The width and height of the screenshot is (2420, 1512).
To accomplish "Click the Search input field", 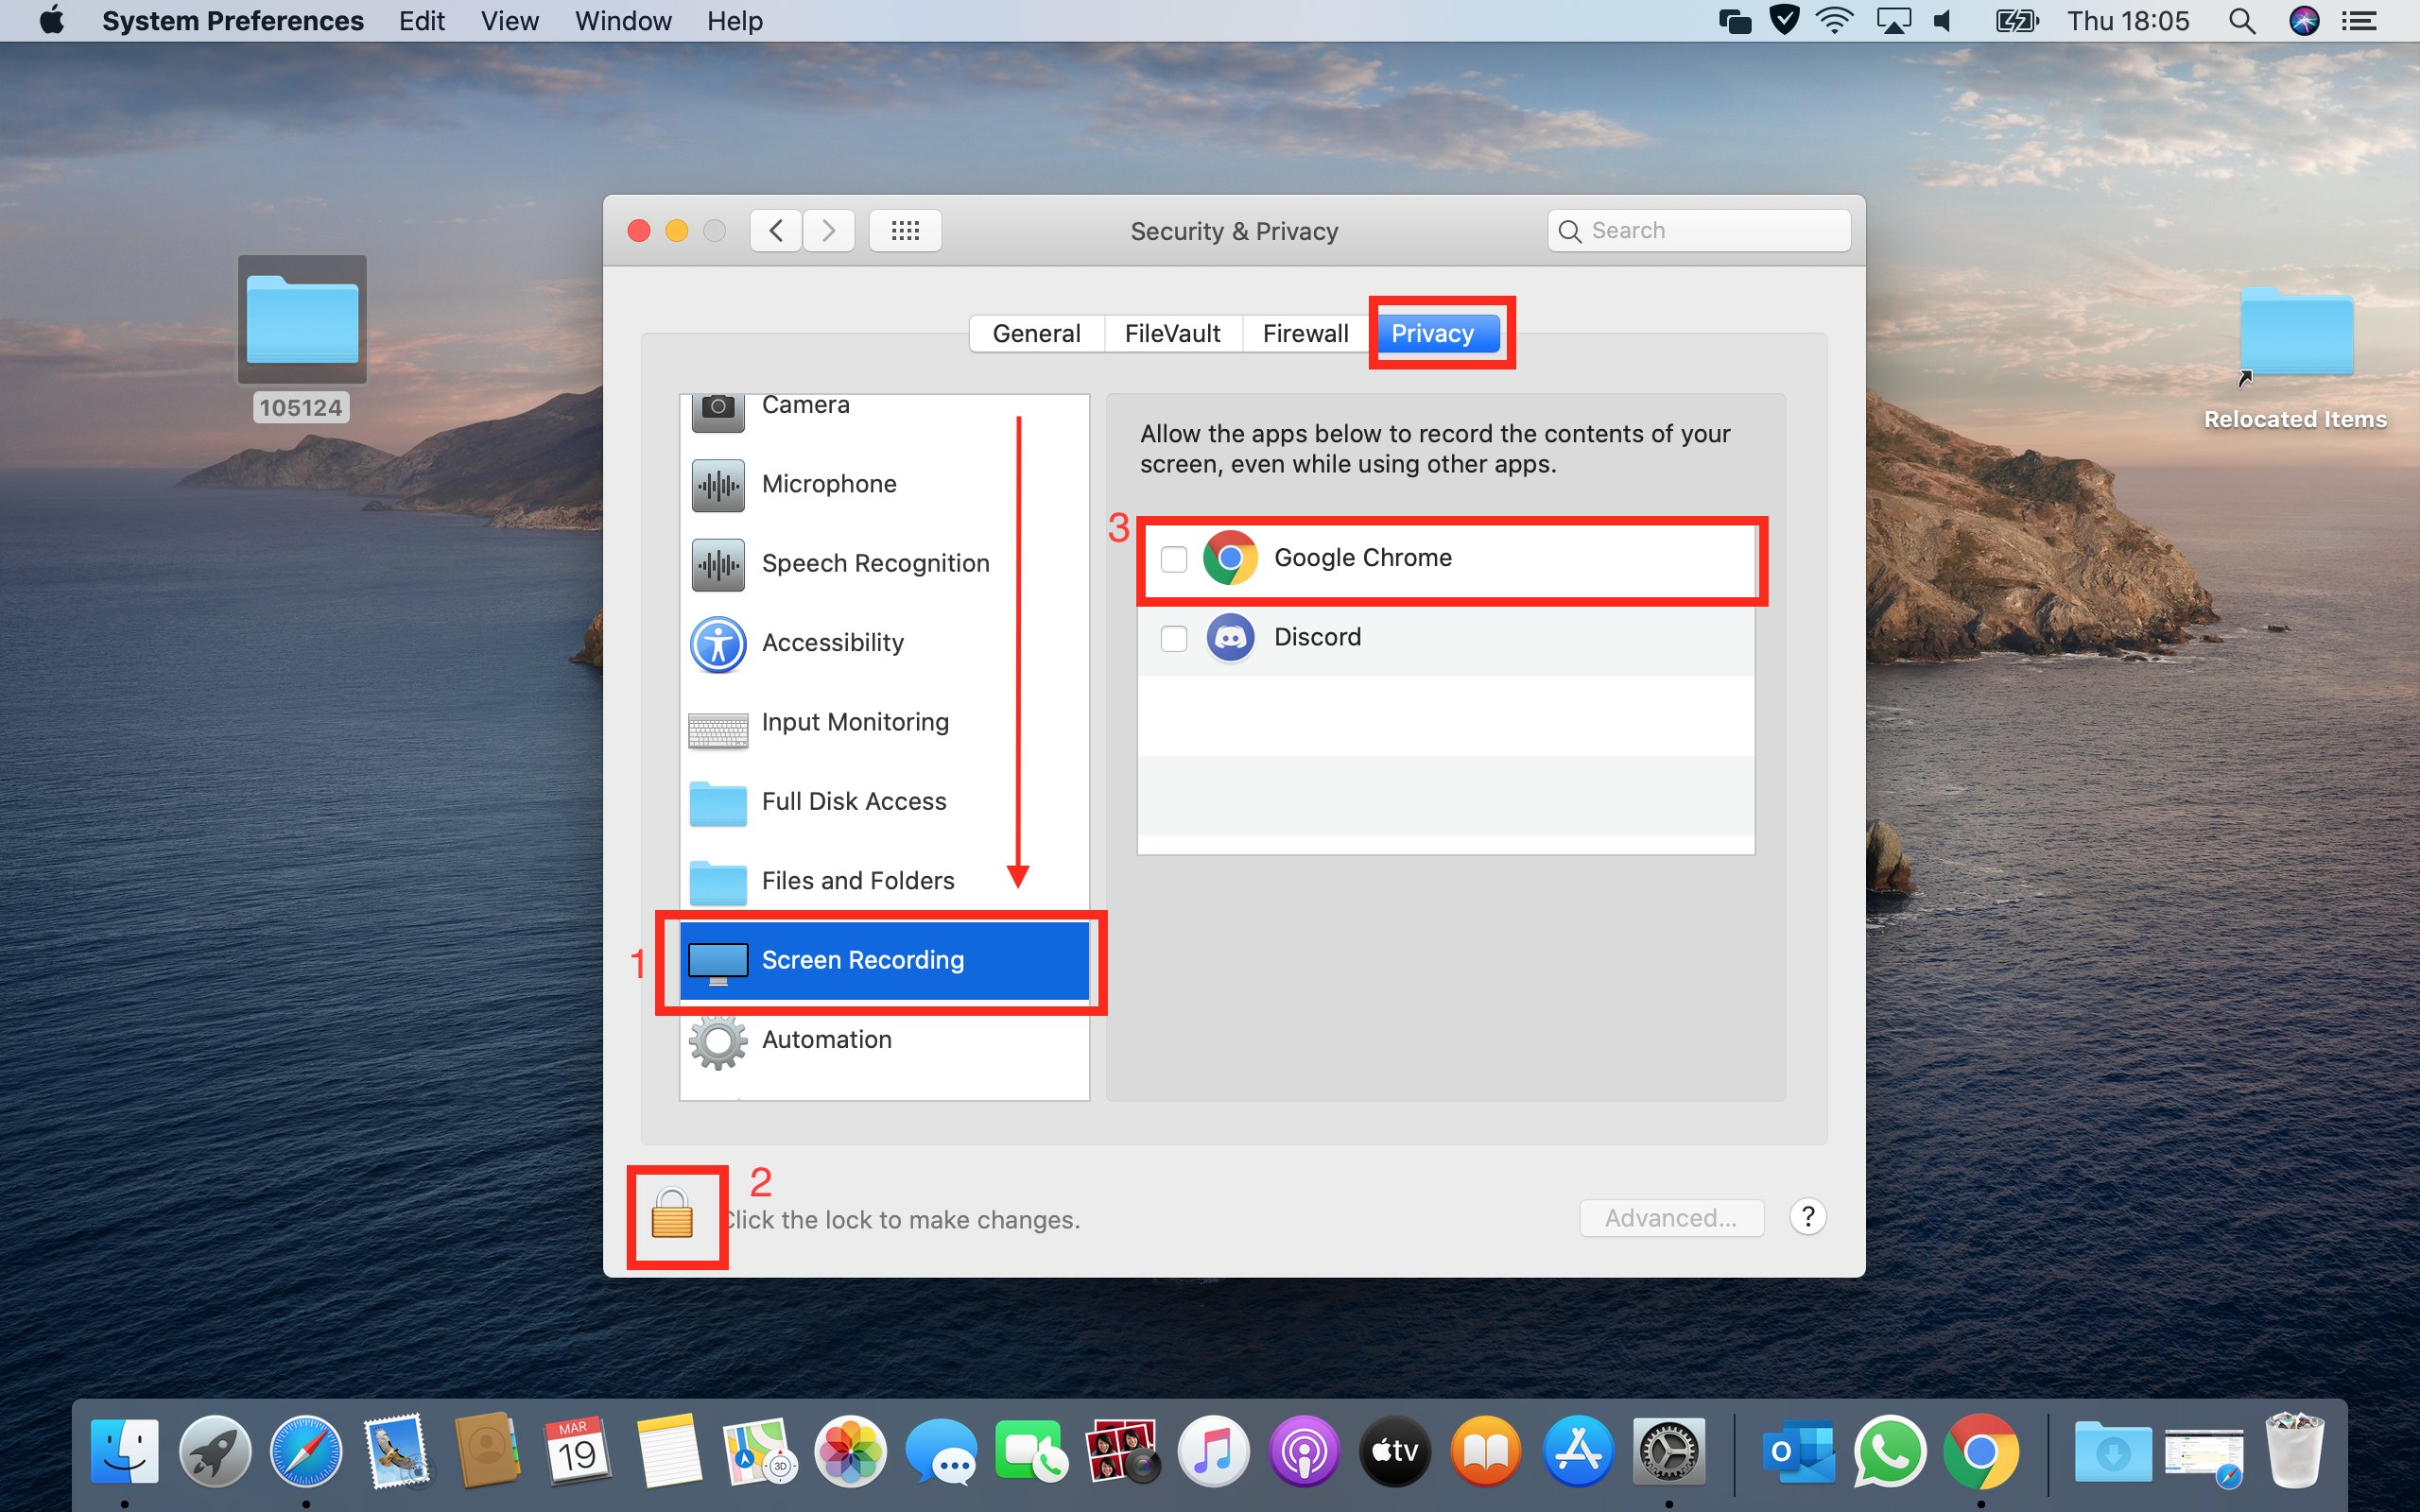I will (x=1699, y=228).
